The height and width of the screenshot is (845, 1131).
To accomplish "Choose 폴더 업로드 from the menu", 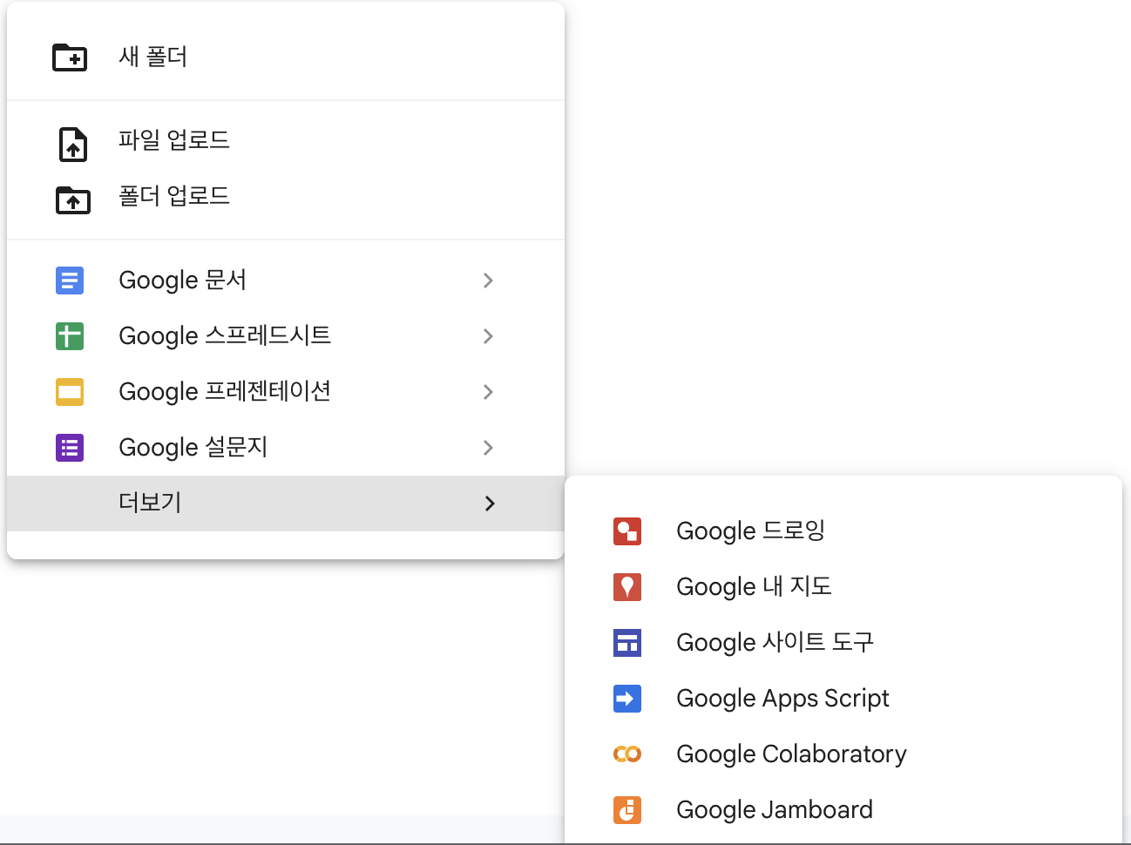I will click(x=286, y=196).
